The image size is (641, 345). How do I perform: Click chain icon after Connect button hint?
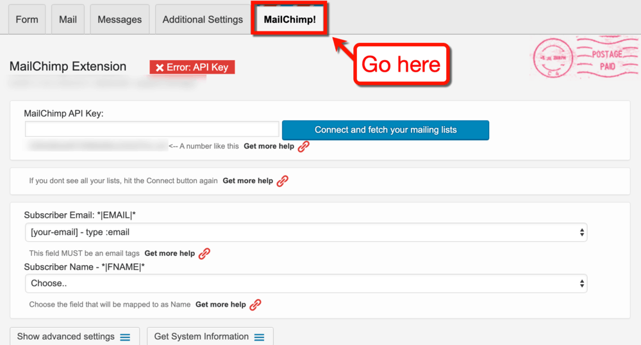(x=283, y=181)
